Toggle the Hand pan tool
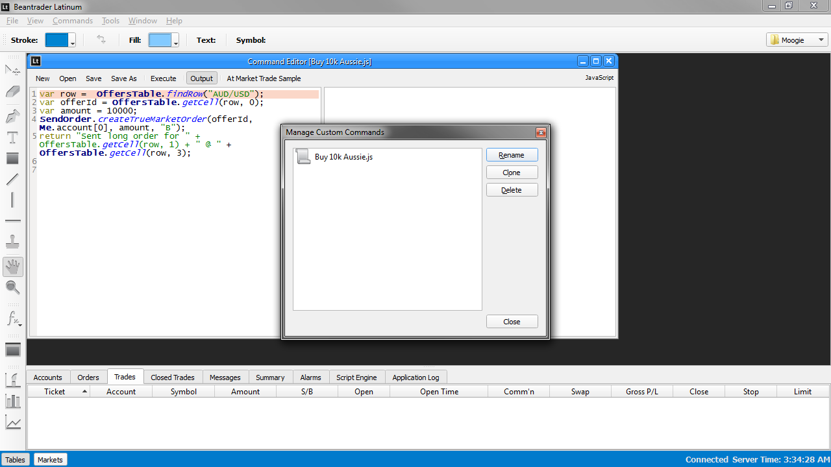This screenshot has height=467, width=831. (x=12, y=267)
